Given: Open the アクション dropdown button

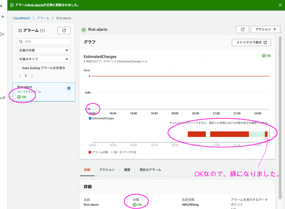Looking at the screenshot, I should pos(265,30).
